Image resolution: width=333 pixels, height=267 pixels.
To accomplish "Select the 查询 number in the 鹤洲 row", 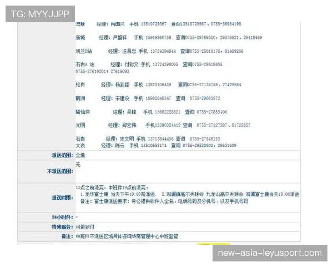I will pos(205,98).
